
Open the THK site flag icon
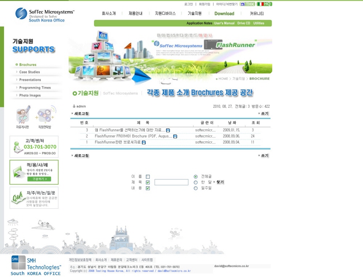pyautogui.click(x=248, y=4)
